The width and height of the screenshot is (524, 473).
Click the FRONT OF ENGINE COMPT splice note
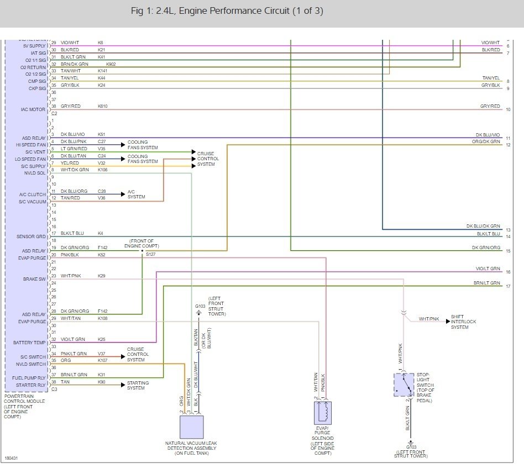click(142, 244)
